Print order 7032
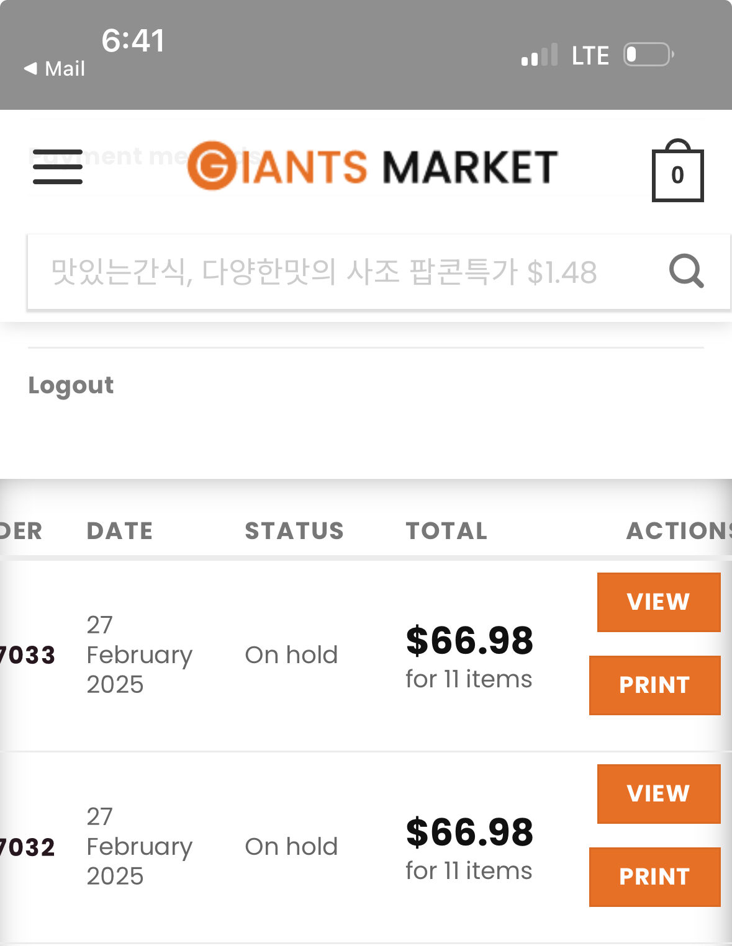This screenshot has height=946, width=732. [655, 877]
